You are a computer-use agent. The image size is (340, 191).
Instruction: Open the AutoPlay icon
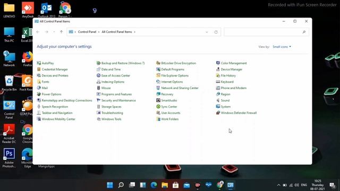click(x=39, y=63)
